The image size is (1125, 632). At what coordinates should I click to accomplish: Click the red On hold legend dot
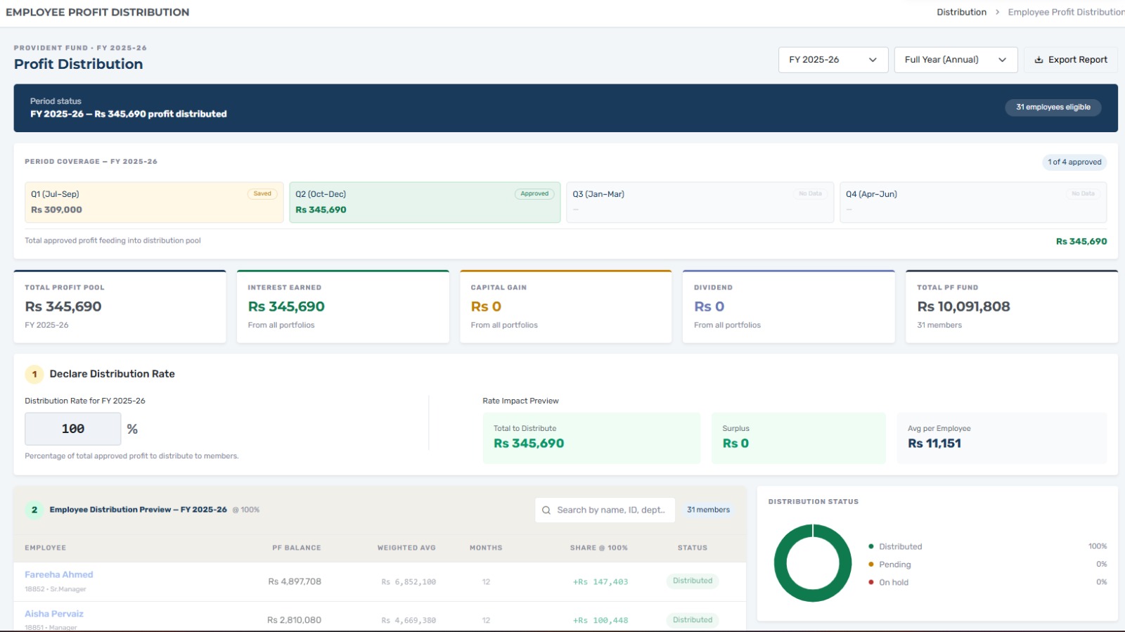871,582
